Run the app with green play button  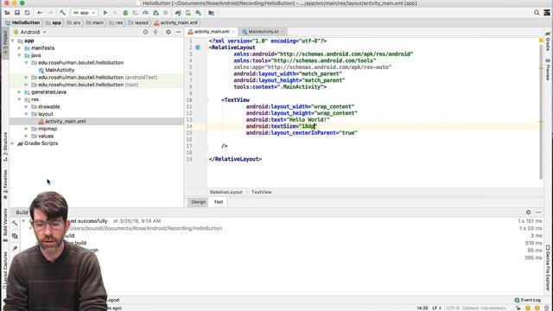tap(105, 13)
